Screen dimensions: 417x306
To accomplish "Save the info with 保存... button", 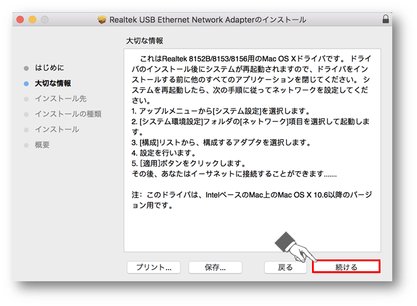I will click(215, 267).
